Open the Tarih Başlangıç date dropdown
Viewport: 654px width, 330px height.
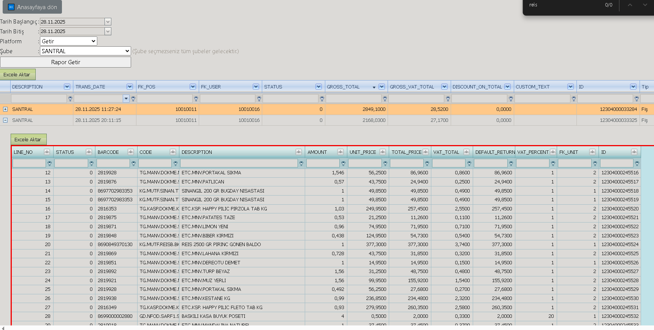click(108, 22)
